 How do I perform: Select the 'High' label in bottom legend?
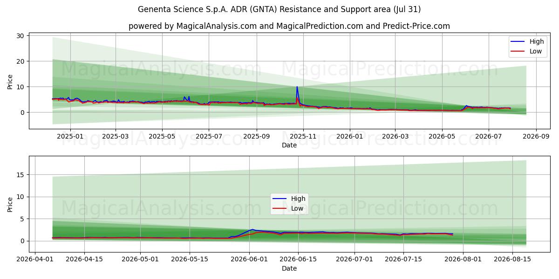[x=298, y=199]
